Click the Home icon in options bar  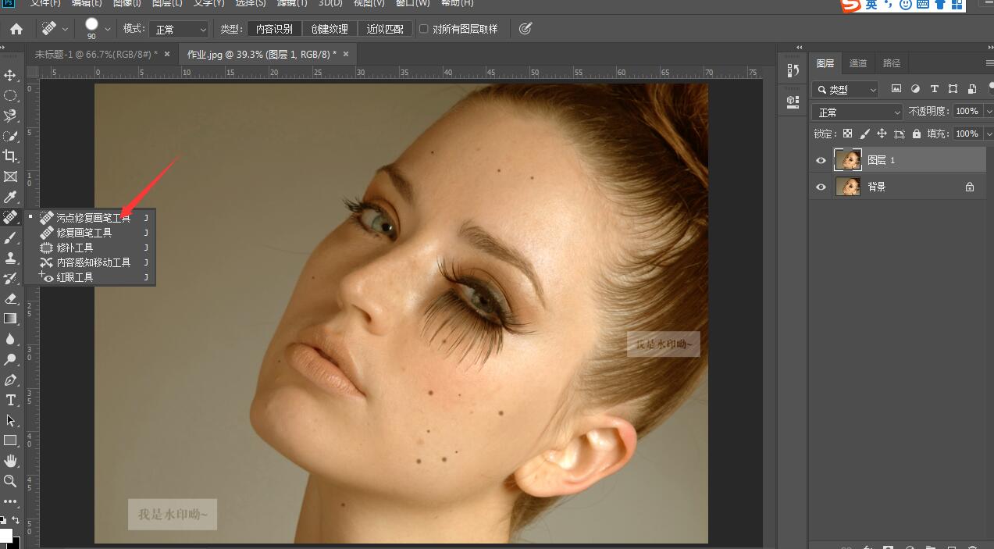16,29
